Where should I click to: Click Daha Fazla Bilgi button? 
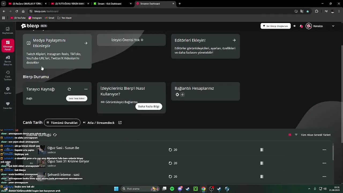pyautogui.click(x=149, y=106)
